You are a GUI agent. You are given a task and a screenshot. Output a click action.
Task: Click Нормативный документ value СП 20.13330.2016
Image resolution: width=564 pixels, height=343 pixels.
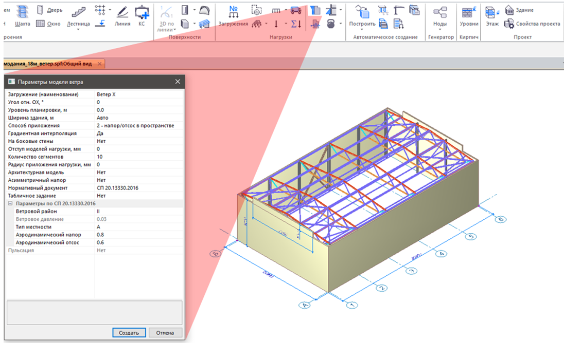[139, 188]
